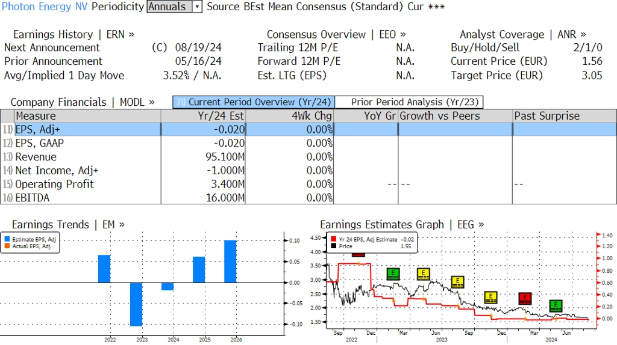Image resolution: width=617 pixels, height=345 pixels.
Task: Select the Net Income, Adj+ row
Action: pyautogui.click(x=308, y=171)
